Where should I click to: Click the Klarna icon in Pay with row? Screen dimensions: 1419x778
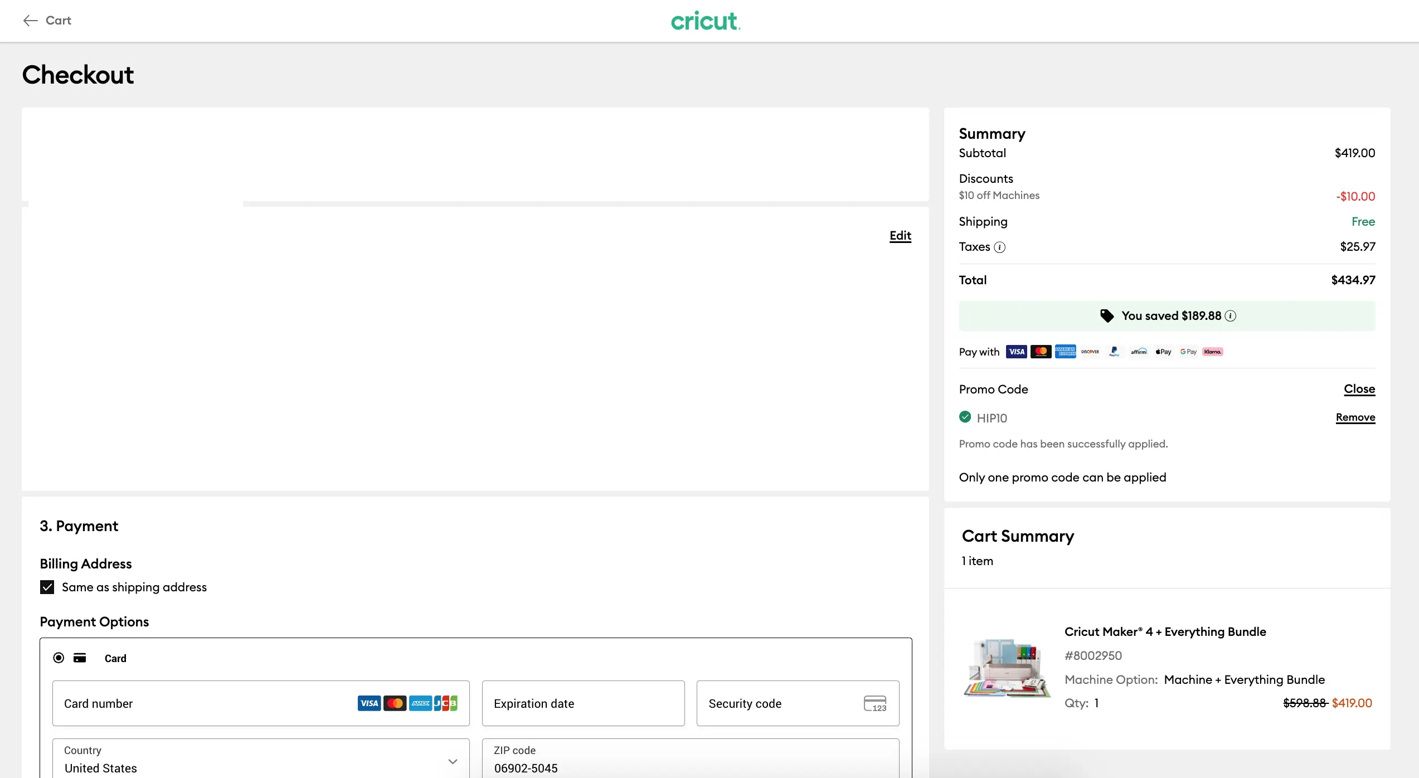(1213, 352)
